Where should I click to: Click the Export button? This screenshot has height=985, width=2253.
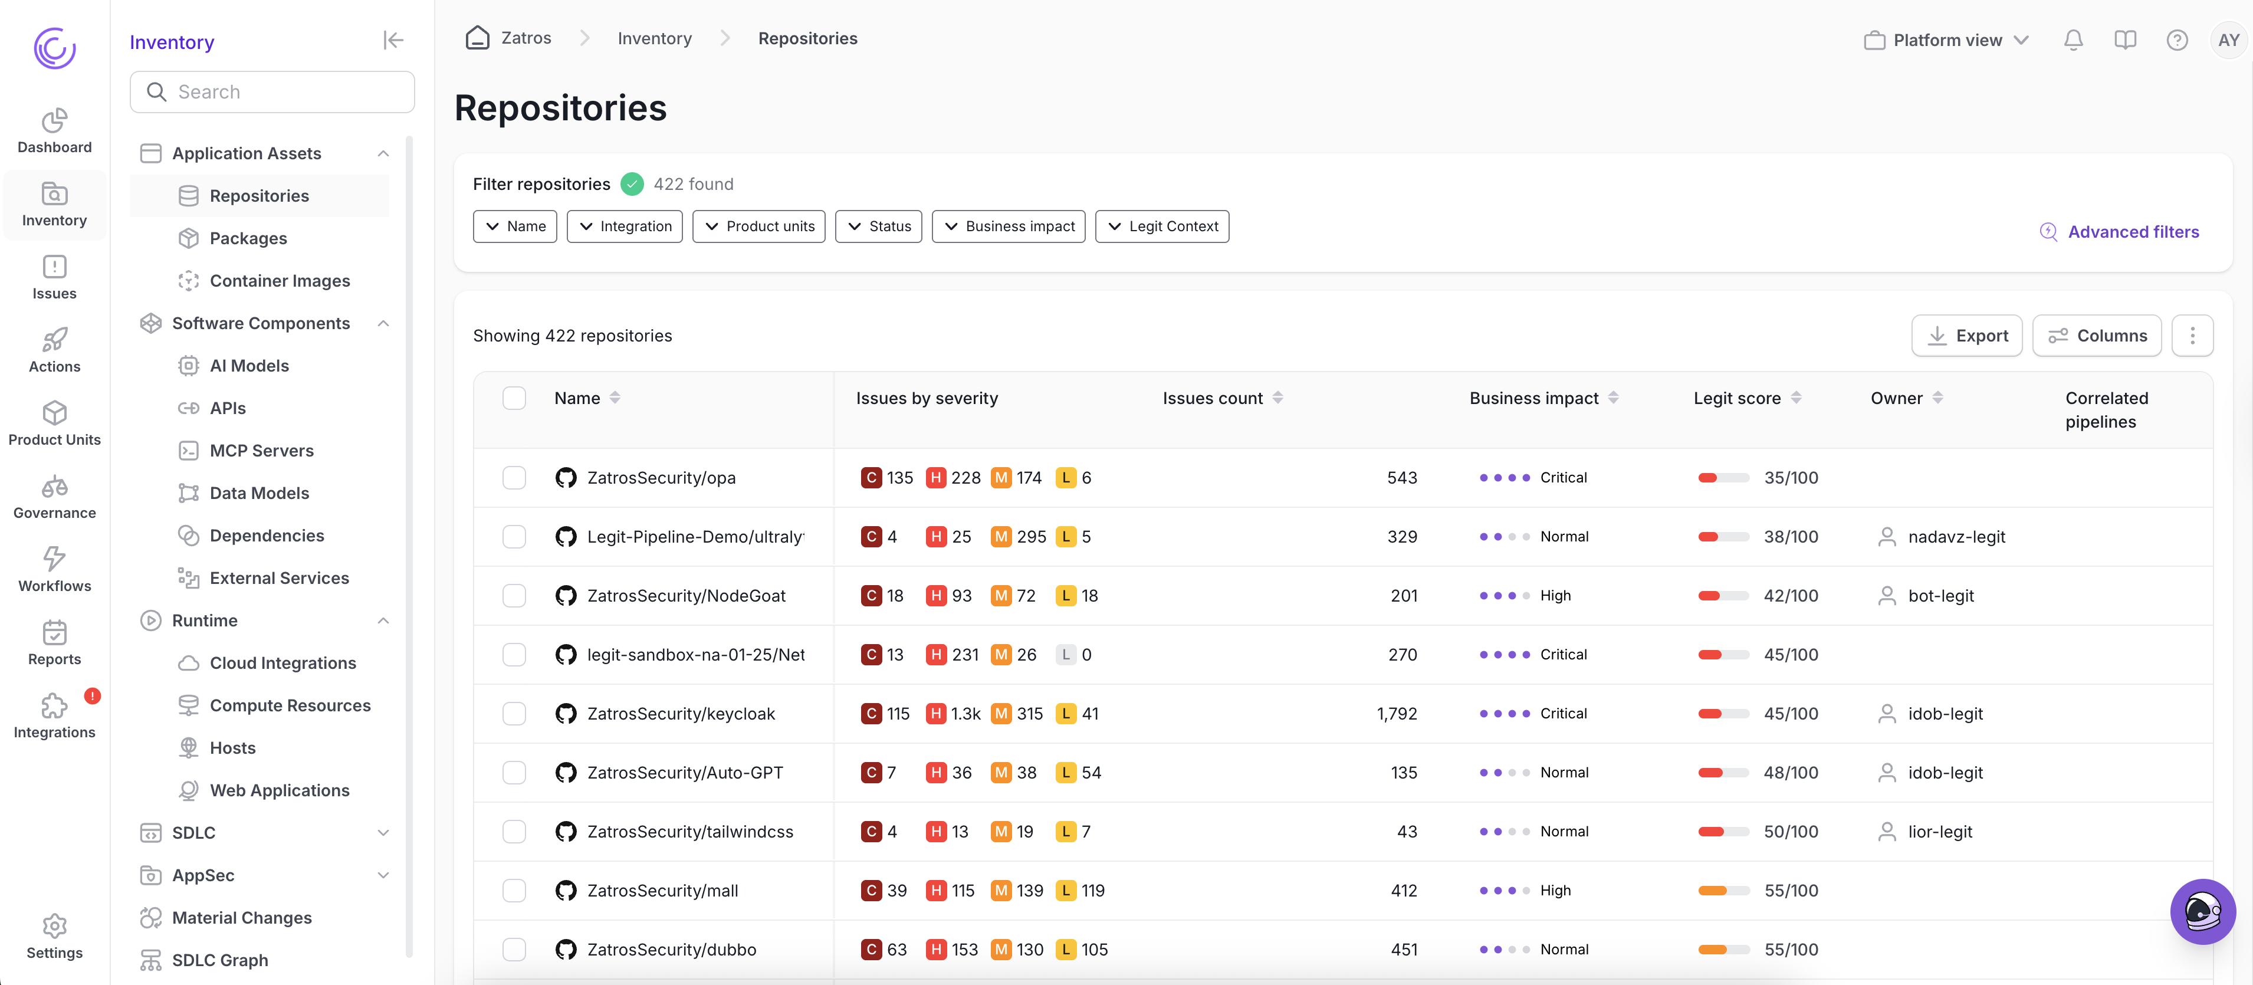click(1966, 336)
